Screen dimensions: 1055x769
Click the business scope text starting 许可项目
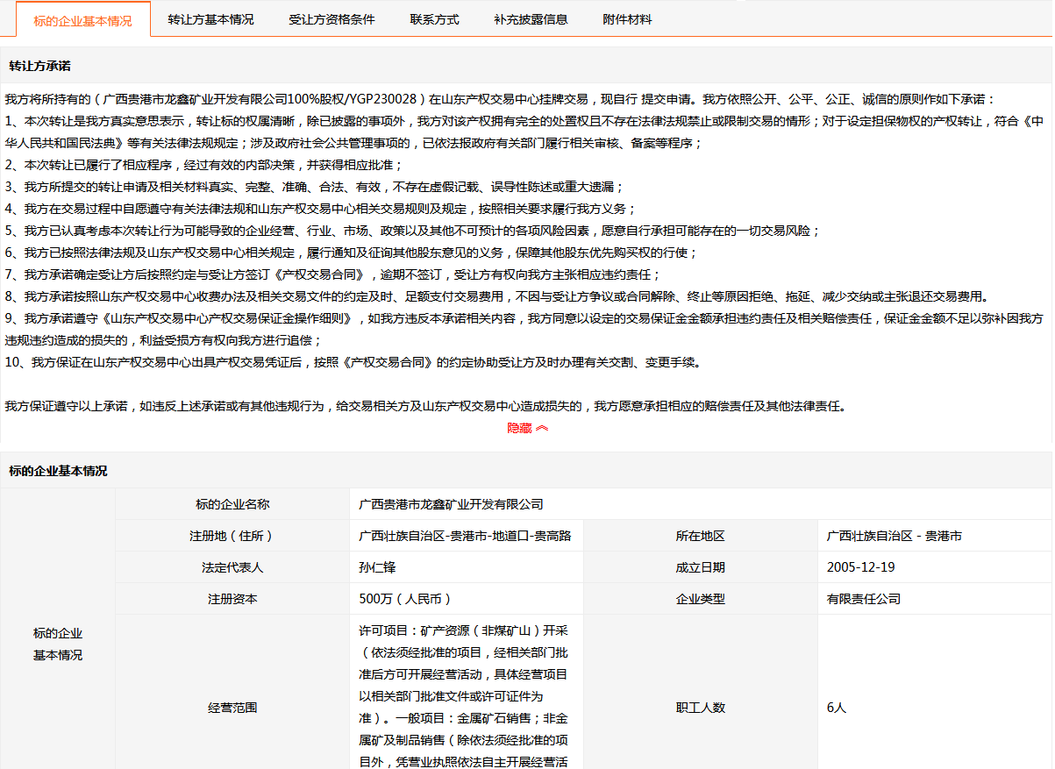pos(465,696)
